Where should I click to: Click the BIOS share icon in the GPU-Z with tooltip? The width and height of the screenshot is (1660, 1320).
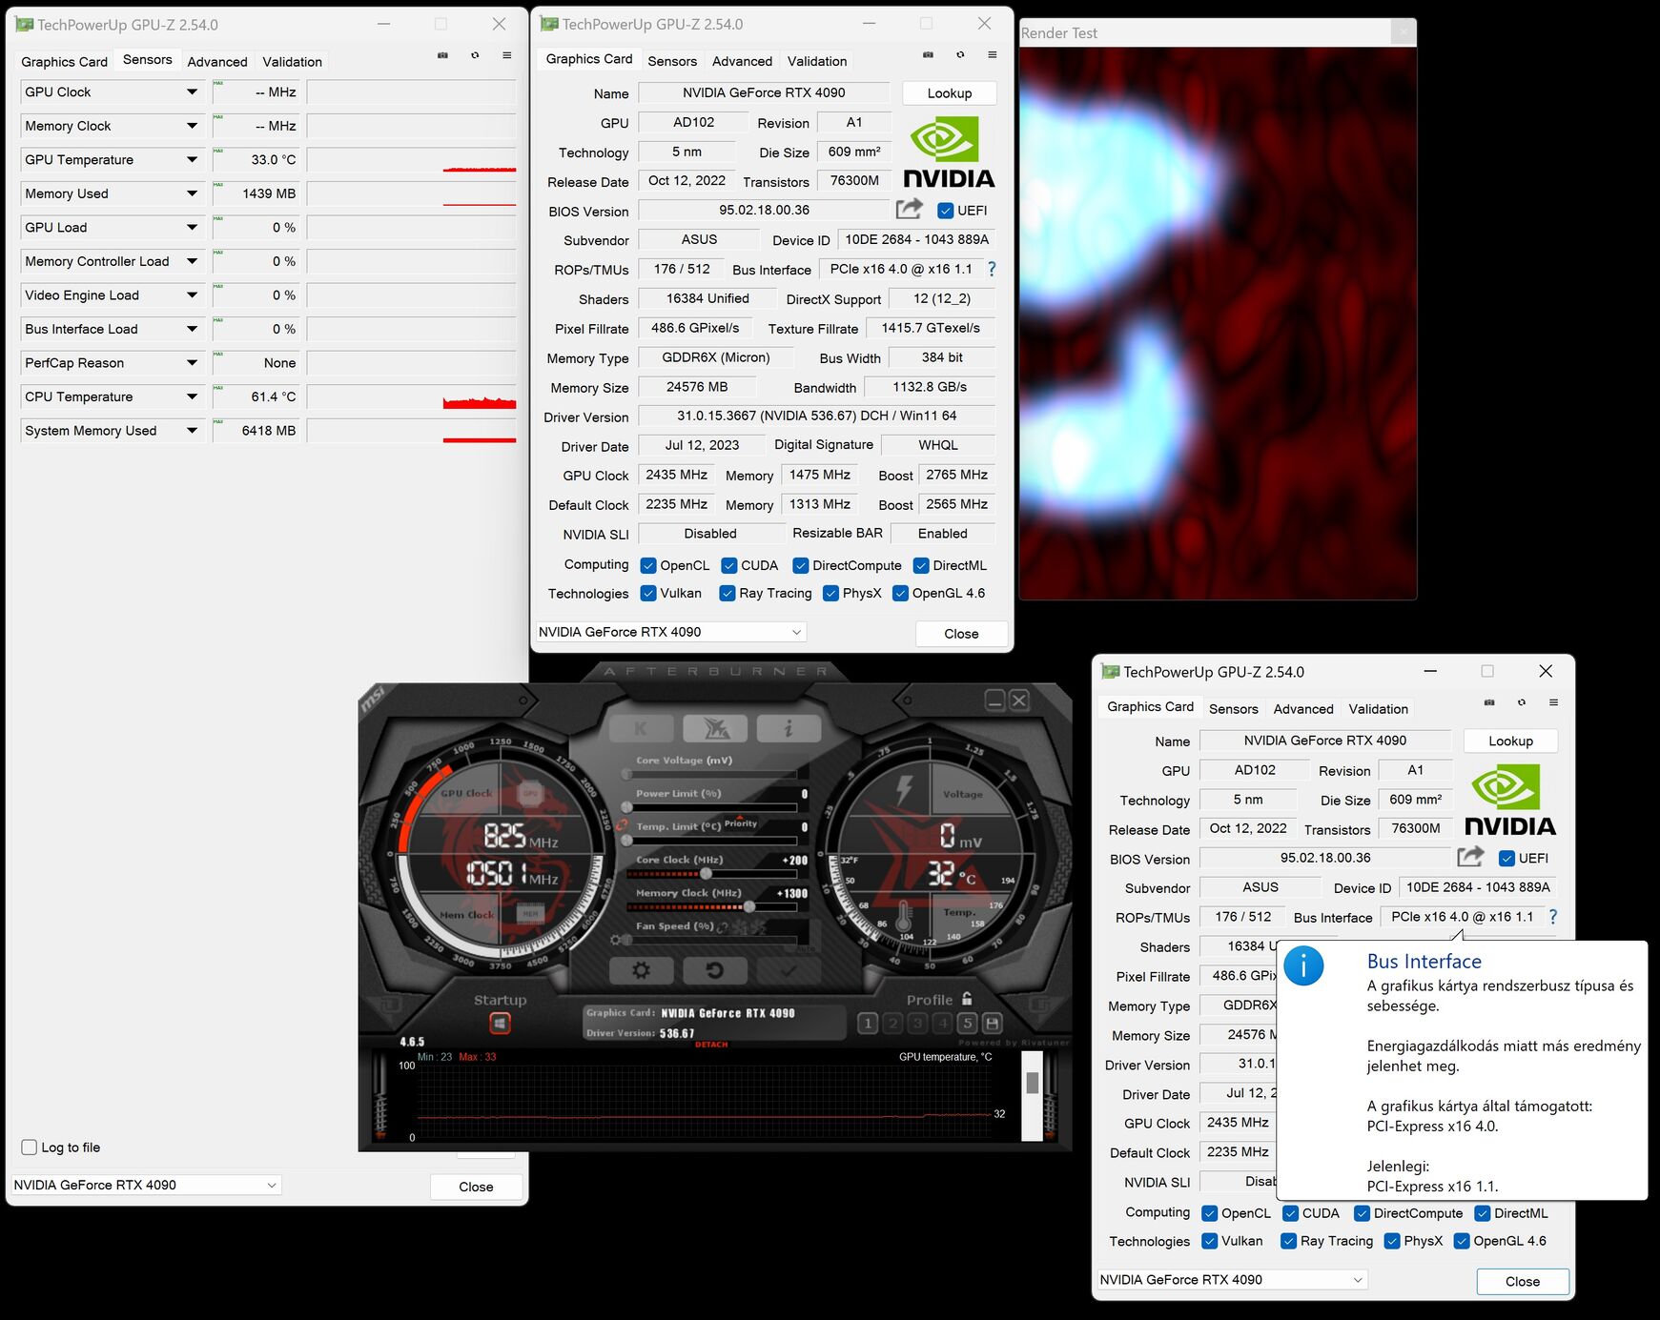(1471, 857)
